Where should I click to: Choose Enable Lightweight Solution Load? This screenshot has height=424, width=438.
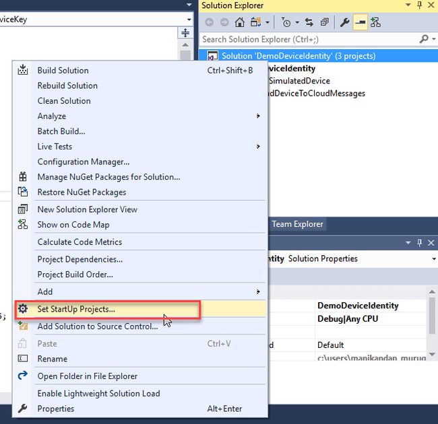pyautogui.click(x=141, y=393)
